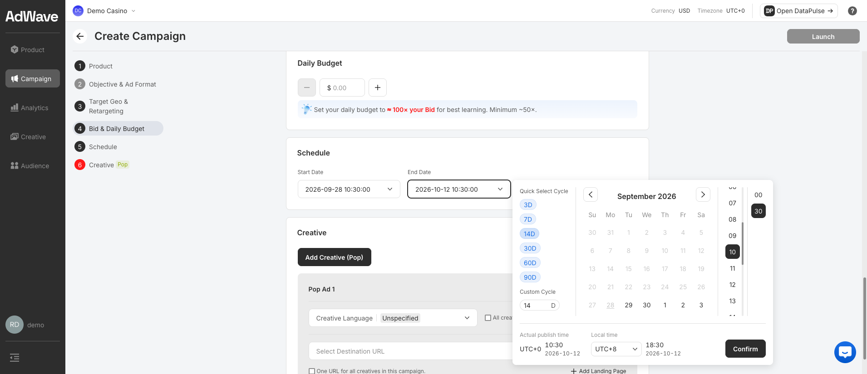Select hour 11 in time picker
867x374 pixels.
[733, 269]
